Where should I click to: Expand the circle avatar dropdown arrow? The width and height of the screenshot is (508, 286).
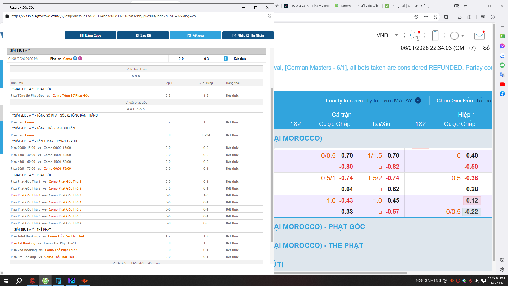(462, 35)
